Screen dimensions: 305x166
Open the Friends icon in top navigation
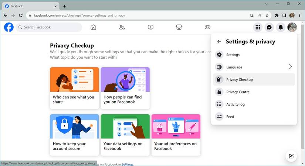[122, 27]
